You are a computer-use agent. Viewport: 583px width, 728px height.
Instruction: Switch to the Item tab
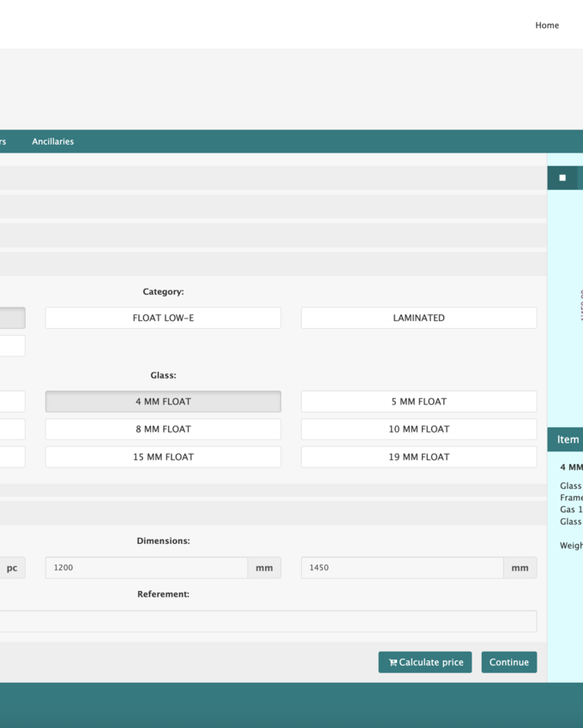pos(567,439)
